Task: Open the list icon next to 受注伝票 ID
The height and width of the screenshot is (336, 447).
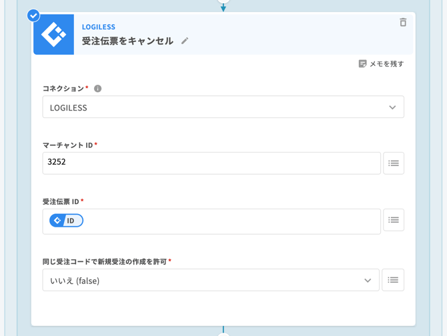Action: [394, 220]
